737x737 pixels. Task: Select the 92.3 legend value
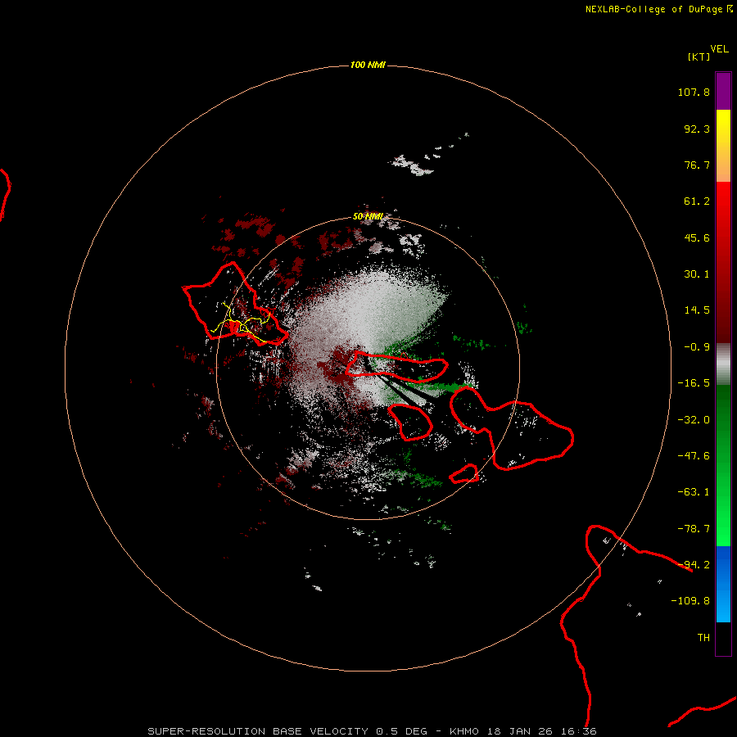(x=697, y=129)
